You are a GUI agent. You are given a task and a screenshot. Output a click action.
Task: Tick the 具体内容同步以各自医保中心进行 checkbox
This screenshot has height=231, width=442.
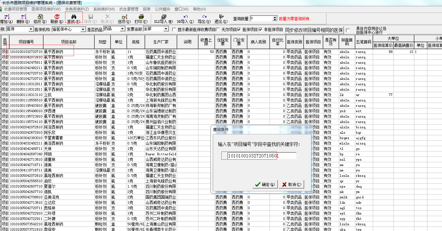point(348,30)
